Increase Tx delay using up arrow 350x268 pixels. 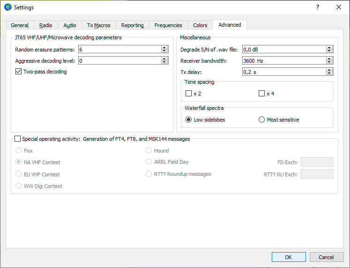[329, 70]
